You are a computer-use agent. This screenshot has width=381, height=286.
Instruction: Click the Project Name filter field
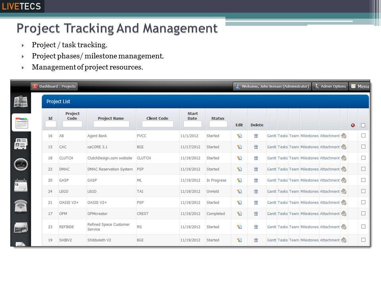tap(111, 124)
